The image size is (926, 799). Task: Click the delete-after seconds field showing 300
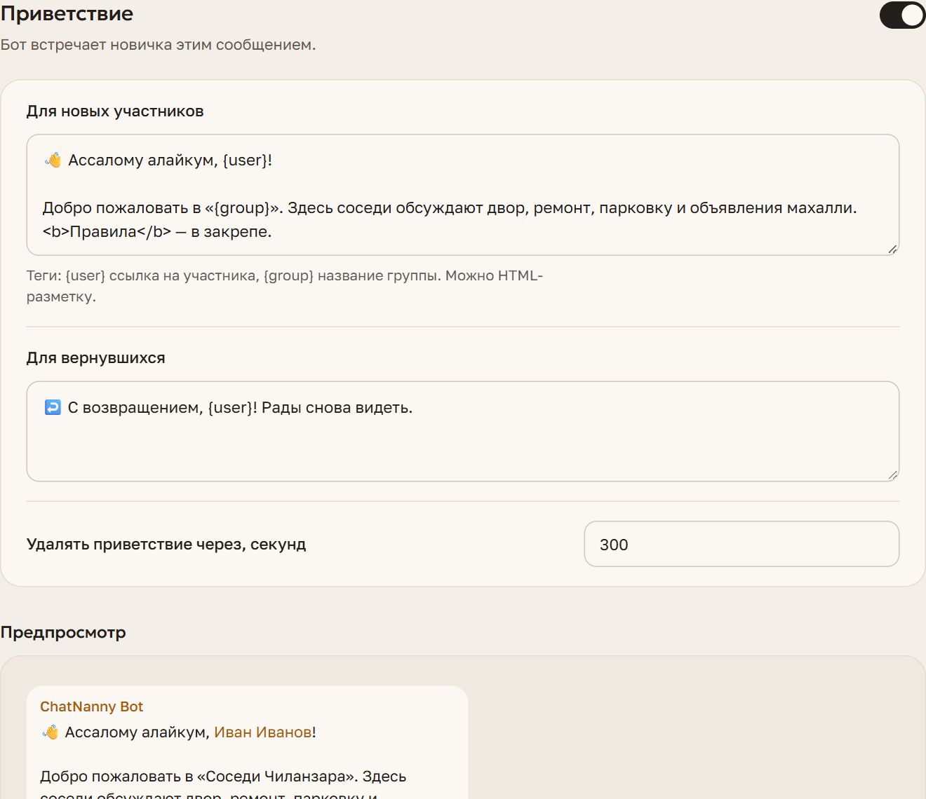[742, 544]
